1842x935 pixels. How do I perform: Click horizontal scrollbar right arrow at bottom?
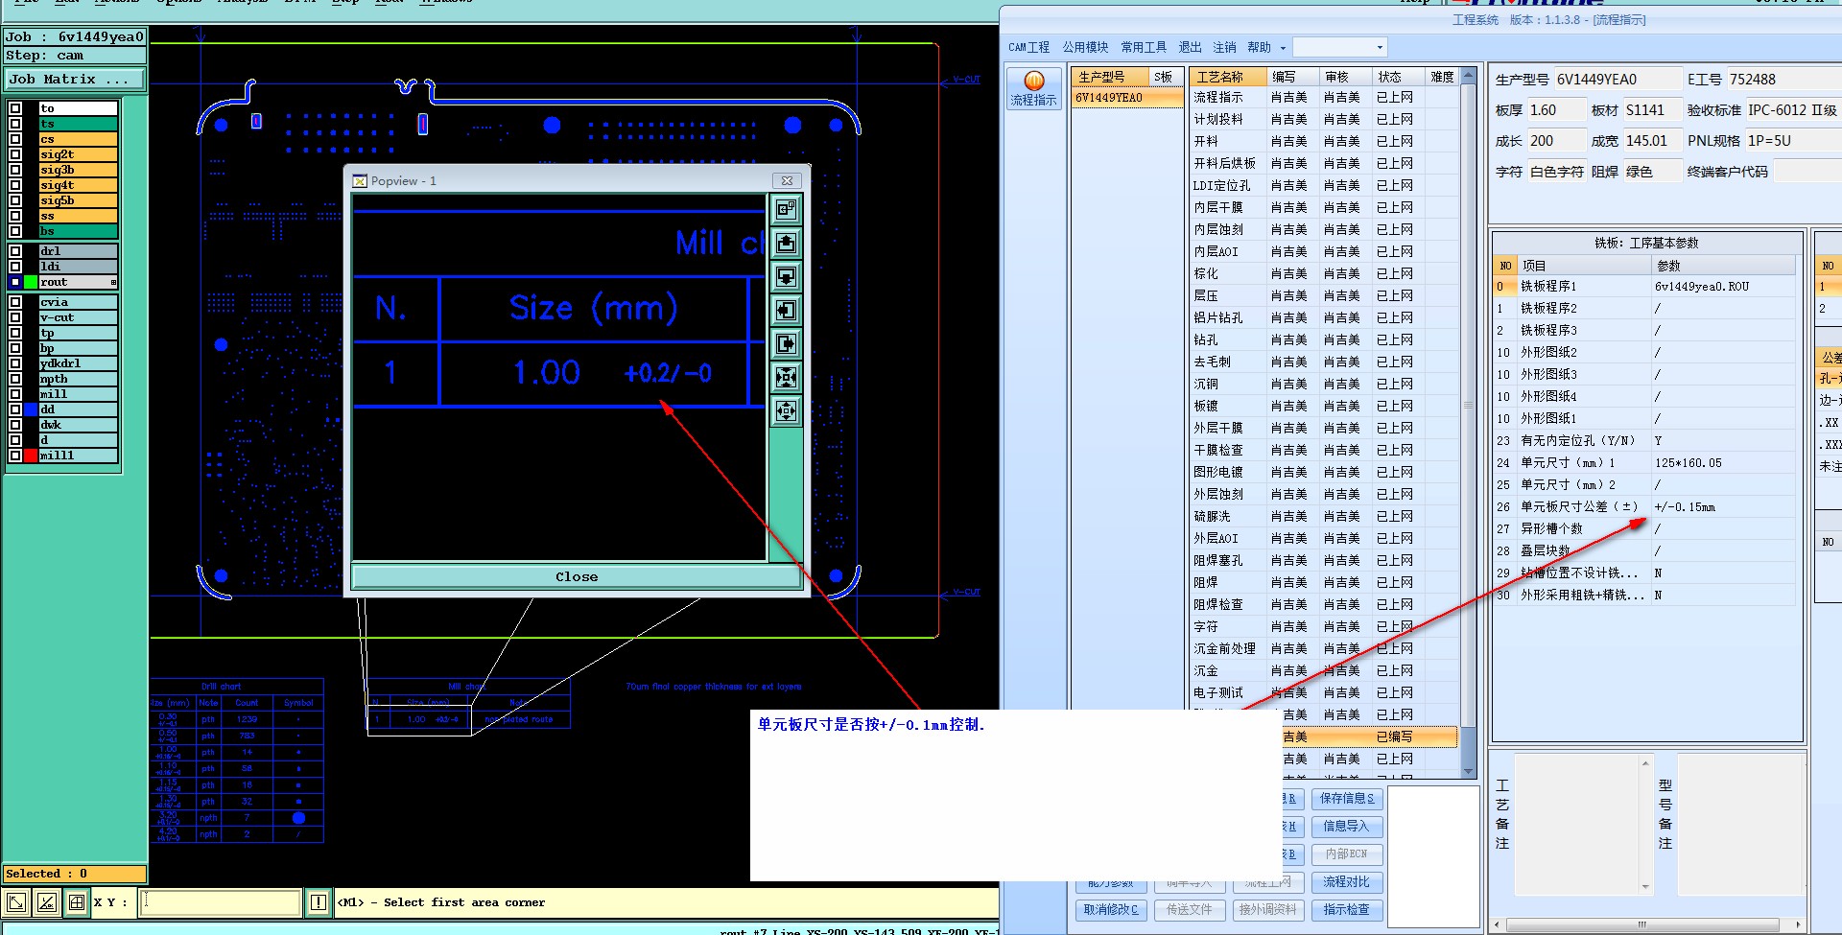pyautogui.click(x=1798, y=925)
